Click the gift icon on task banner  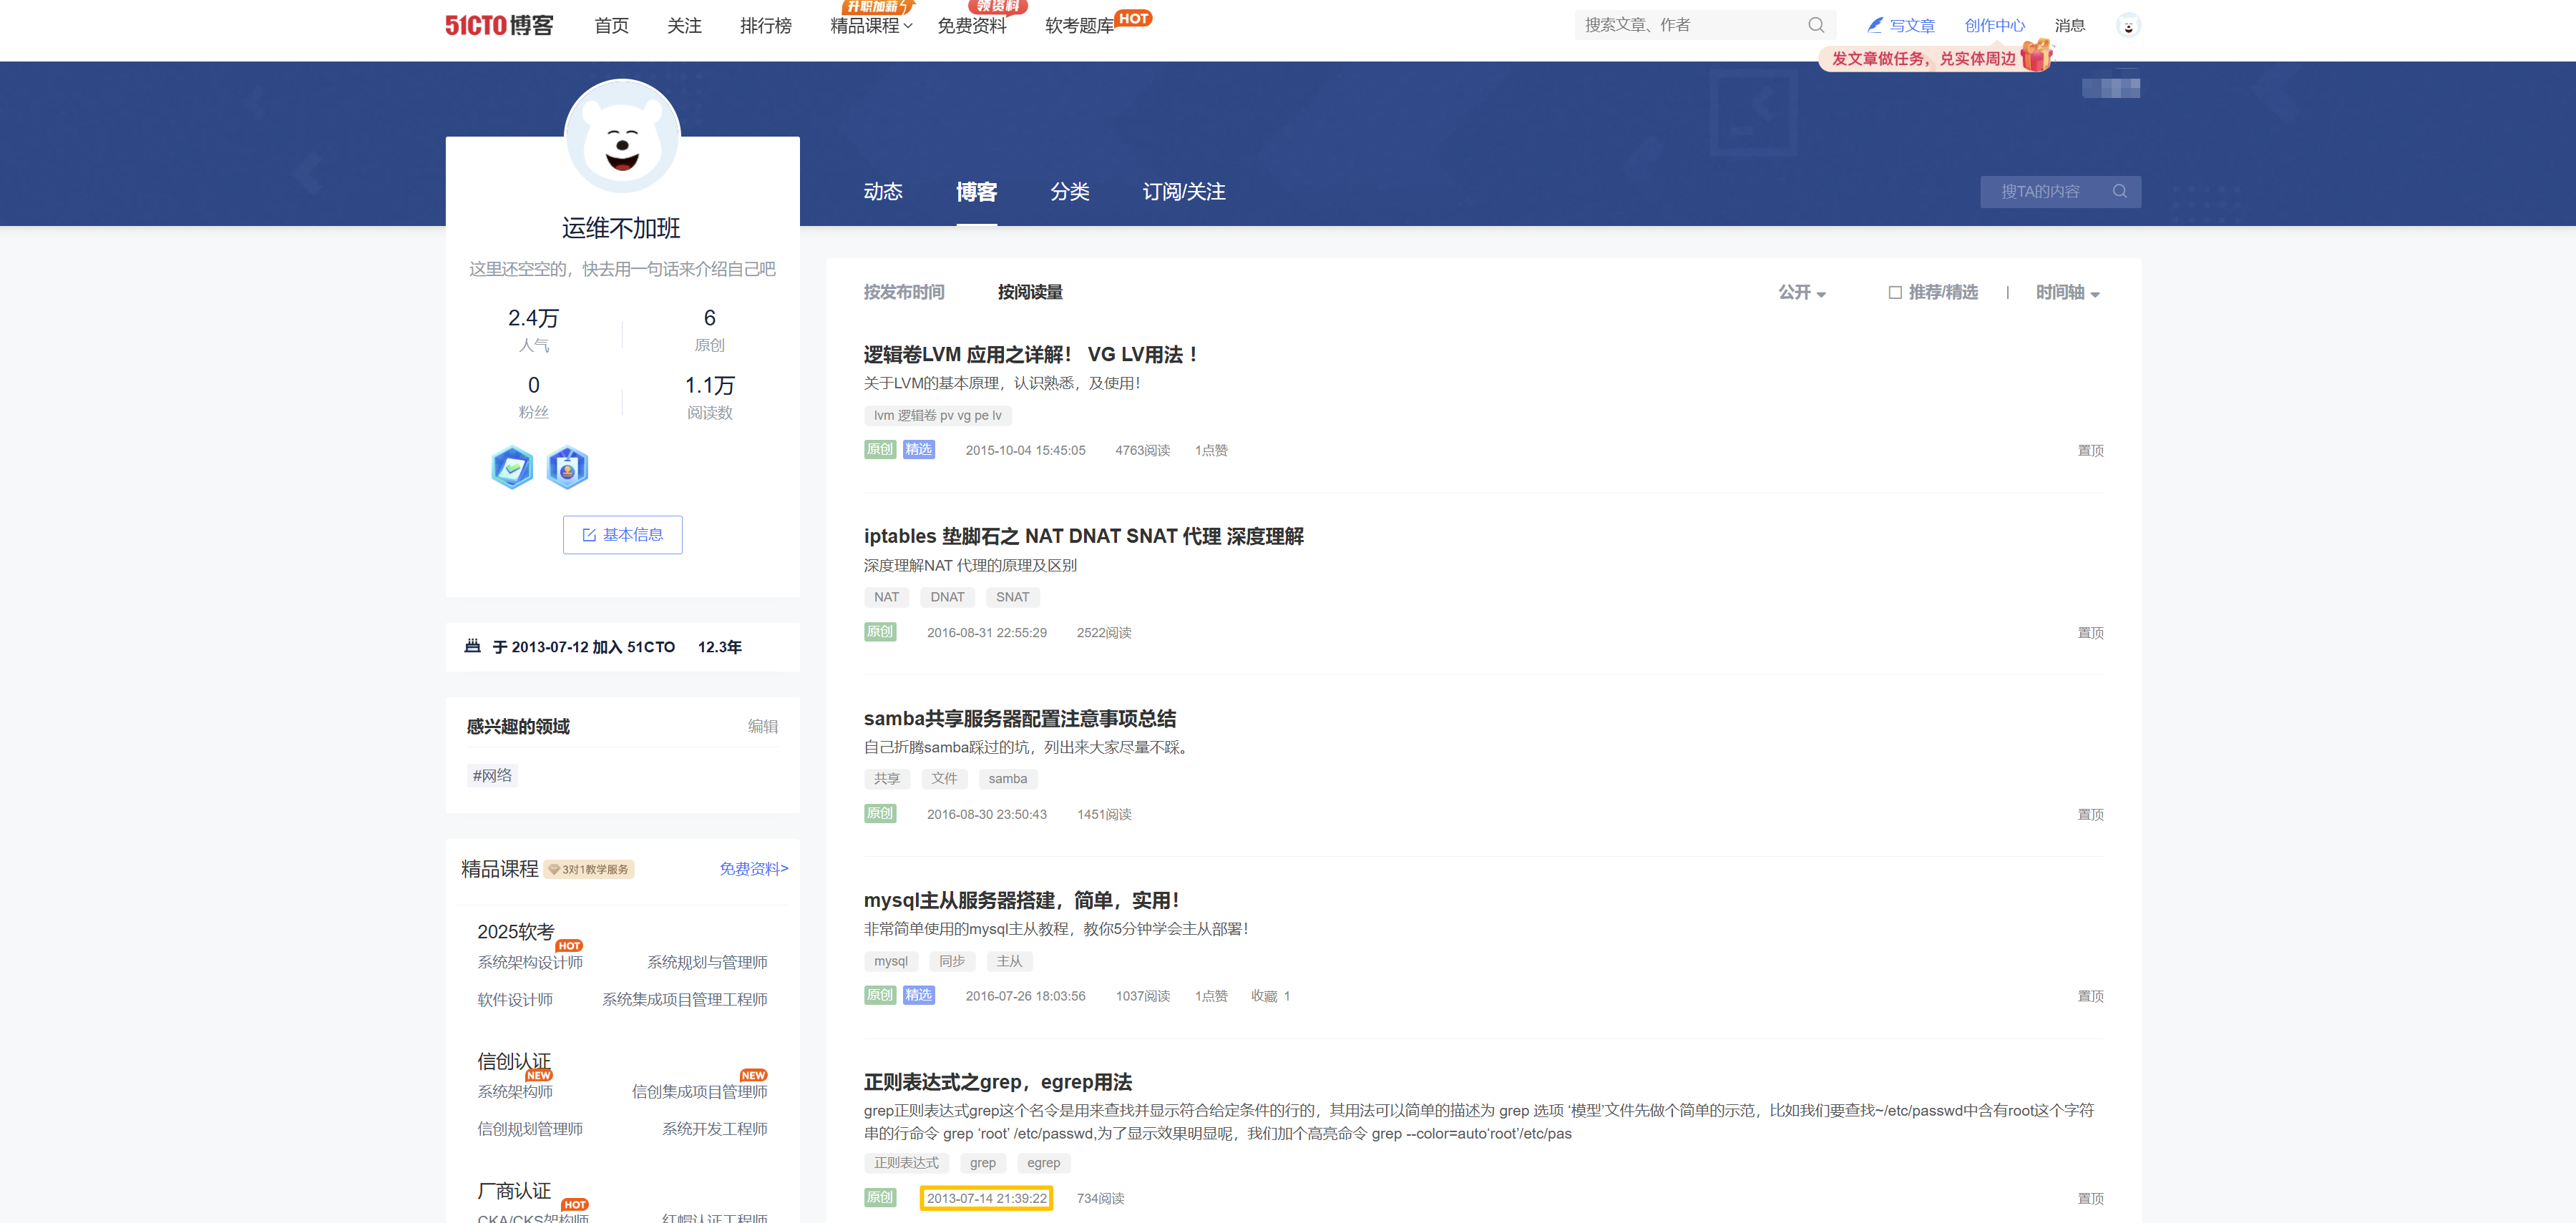pos(2035,56)
